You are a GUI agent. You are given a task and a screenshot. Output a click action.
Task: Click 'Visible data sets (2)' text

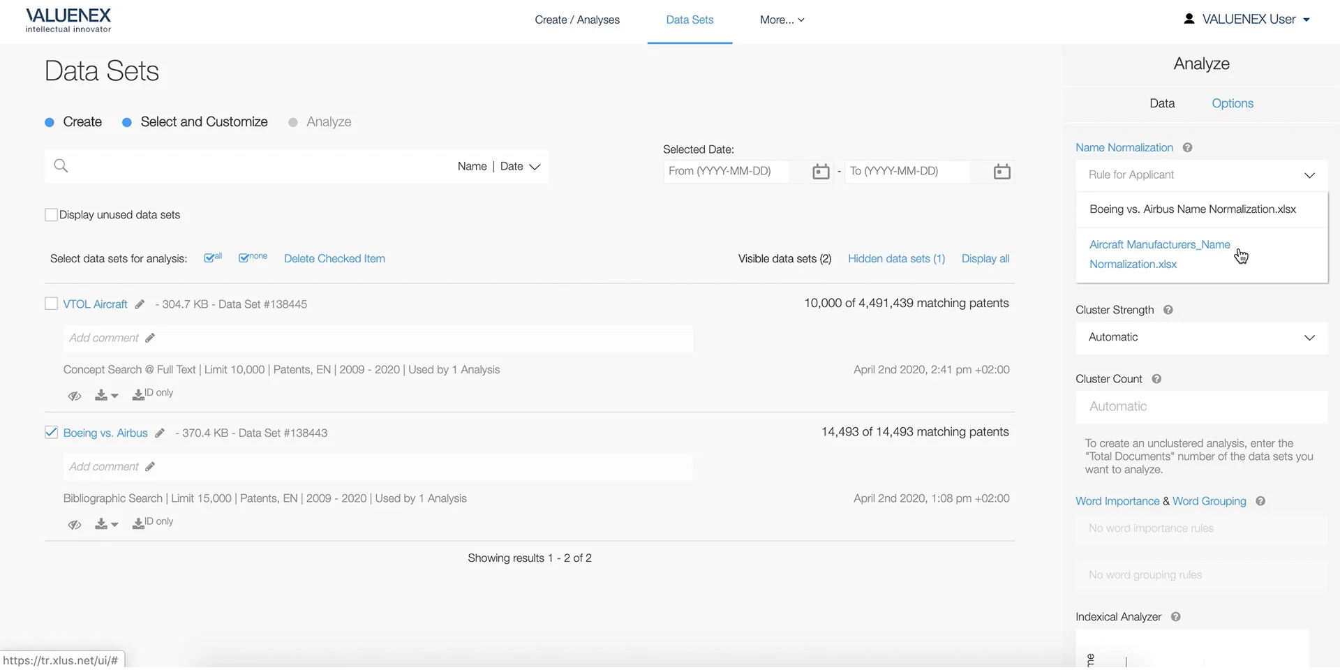[784, 259]
